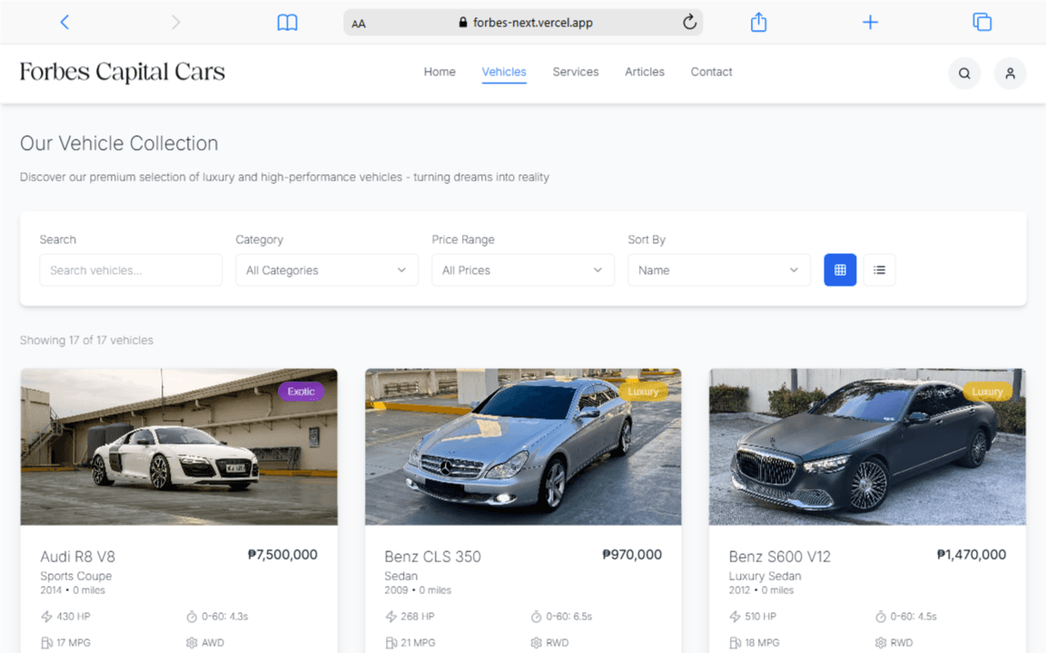1046x653 pixels.
Task: Click the ₱1,470,000 price
Action: (972, 554)
